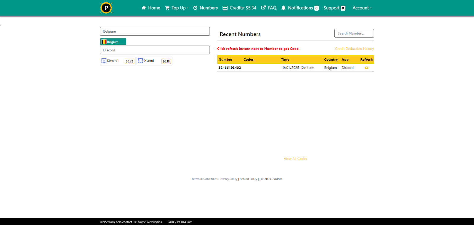View the Notifications menu item
The image size is (474, 225).
[x=300, y=8]
